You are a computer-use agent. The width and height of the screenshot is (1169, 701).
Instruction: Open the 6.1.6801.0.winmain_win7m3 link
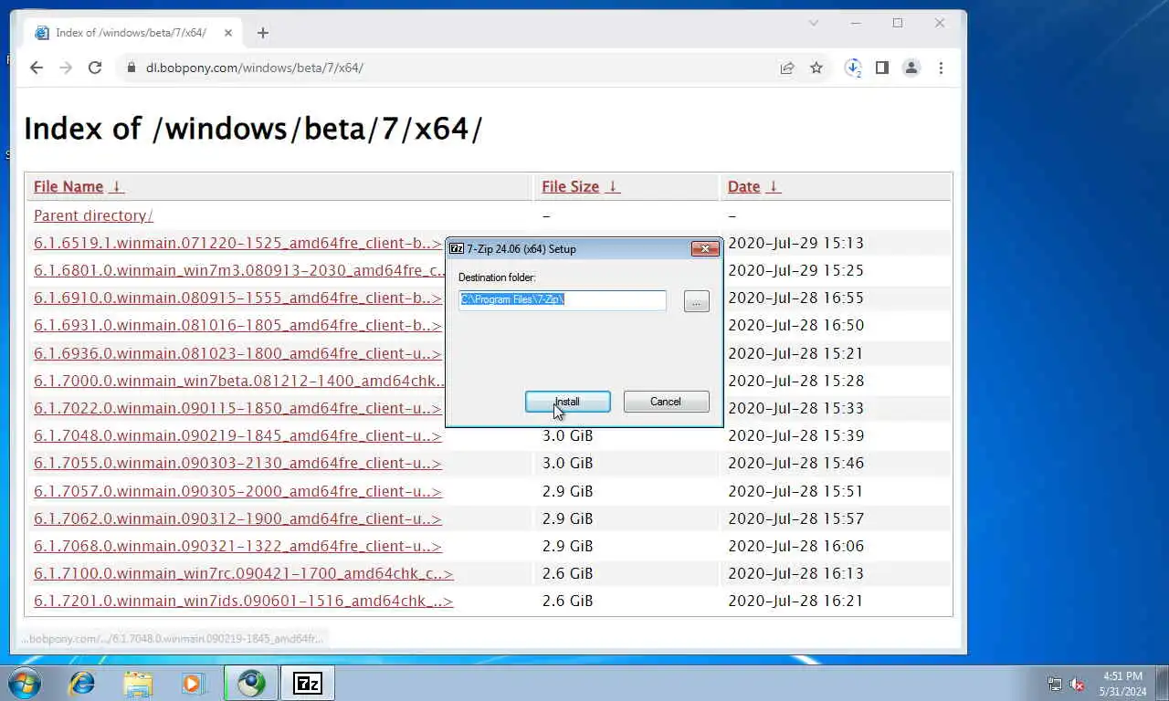[240, 270]
